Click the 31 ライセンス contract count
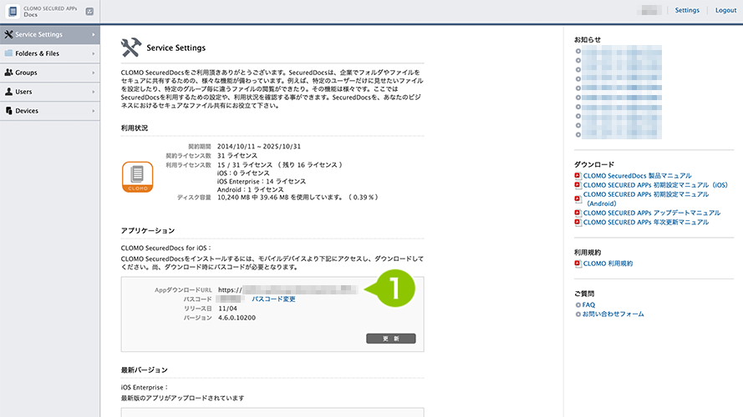743x417 pixels. (237, 156)
